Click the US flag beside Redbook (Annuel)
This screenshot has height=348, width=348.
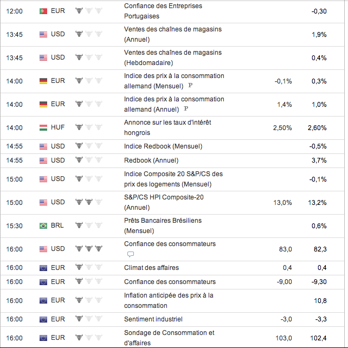pos(43,160)
